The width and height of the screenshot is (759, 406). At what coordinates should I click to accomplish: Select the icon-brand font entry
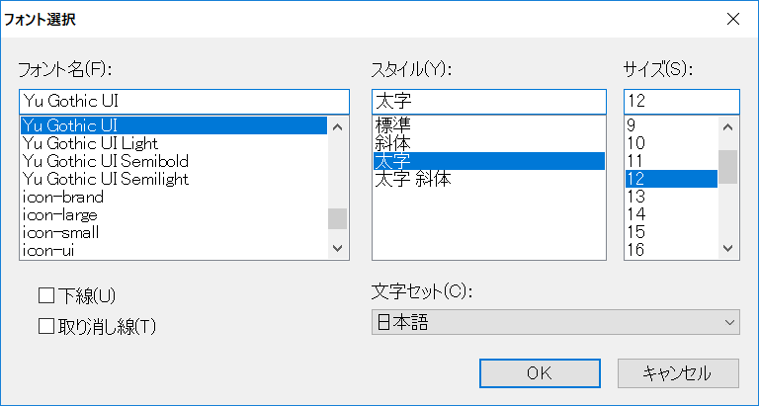click(62, 197)
